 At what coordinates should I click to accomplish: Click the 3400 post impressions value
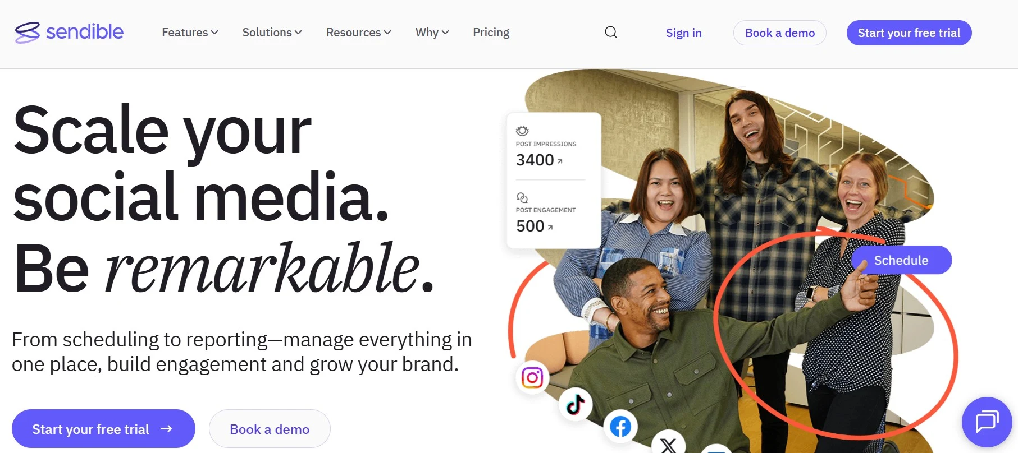(x=535, y=160)
